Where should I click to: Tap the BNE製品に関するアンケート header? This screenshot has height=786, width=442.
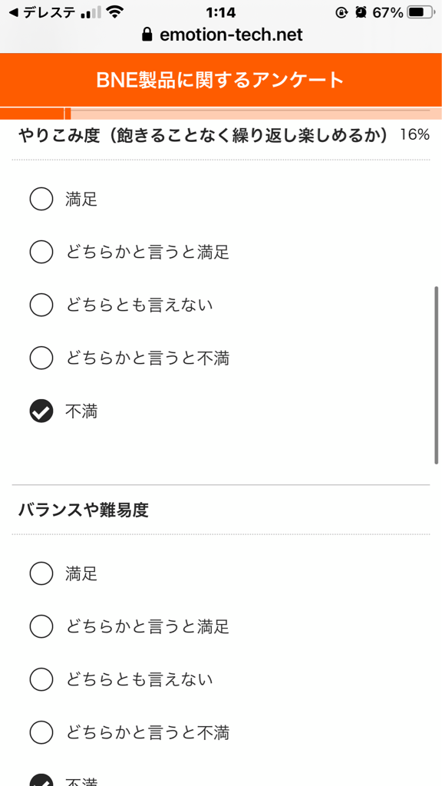[x=221, y=80]
